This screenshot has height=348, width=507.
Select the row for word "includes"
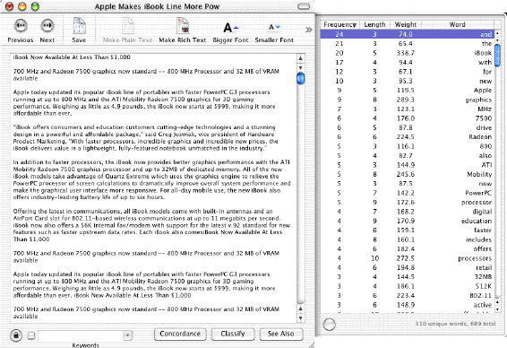tap(407, 239)
